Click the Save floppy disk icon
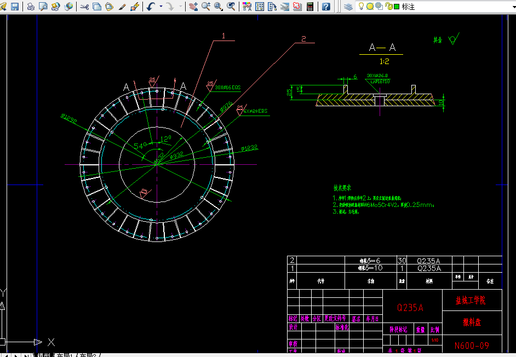Viewport: 516px width, 357px height. click(15, 7)
